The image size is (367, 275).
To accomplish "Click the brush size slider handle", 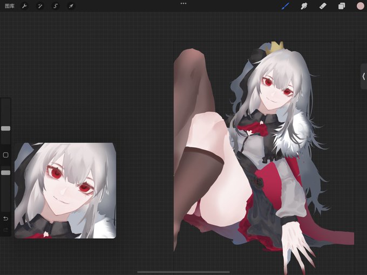I will pyautogui.click(x=5, y=128).
